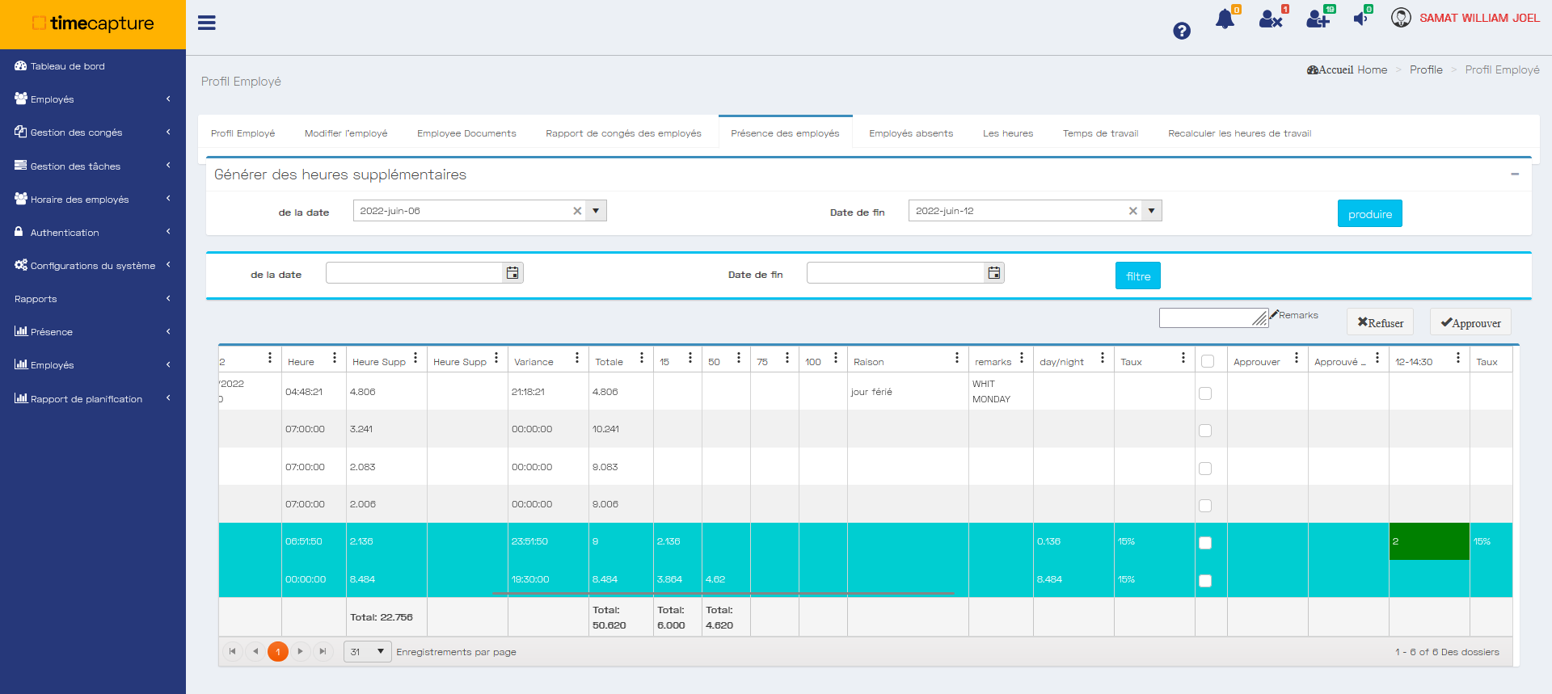Open the Rapport de congés des employés tab
The width and height of the screenshot is (1552, 694).
tap(623, 133)
